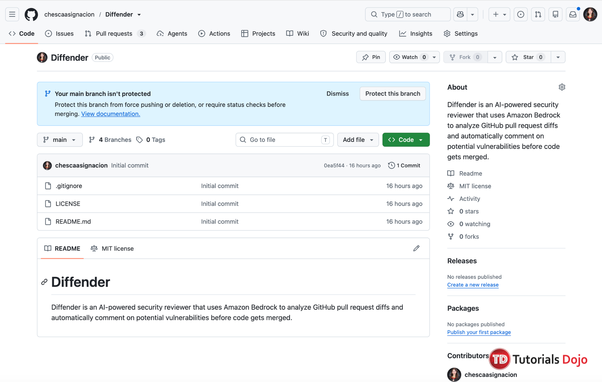
Task: Click Publish your first package
Action: (479, 332)
